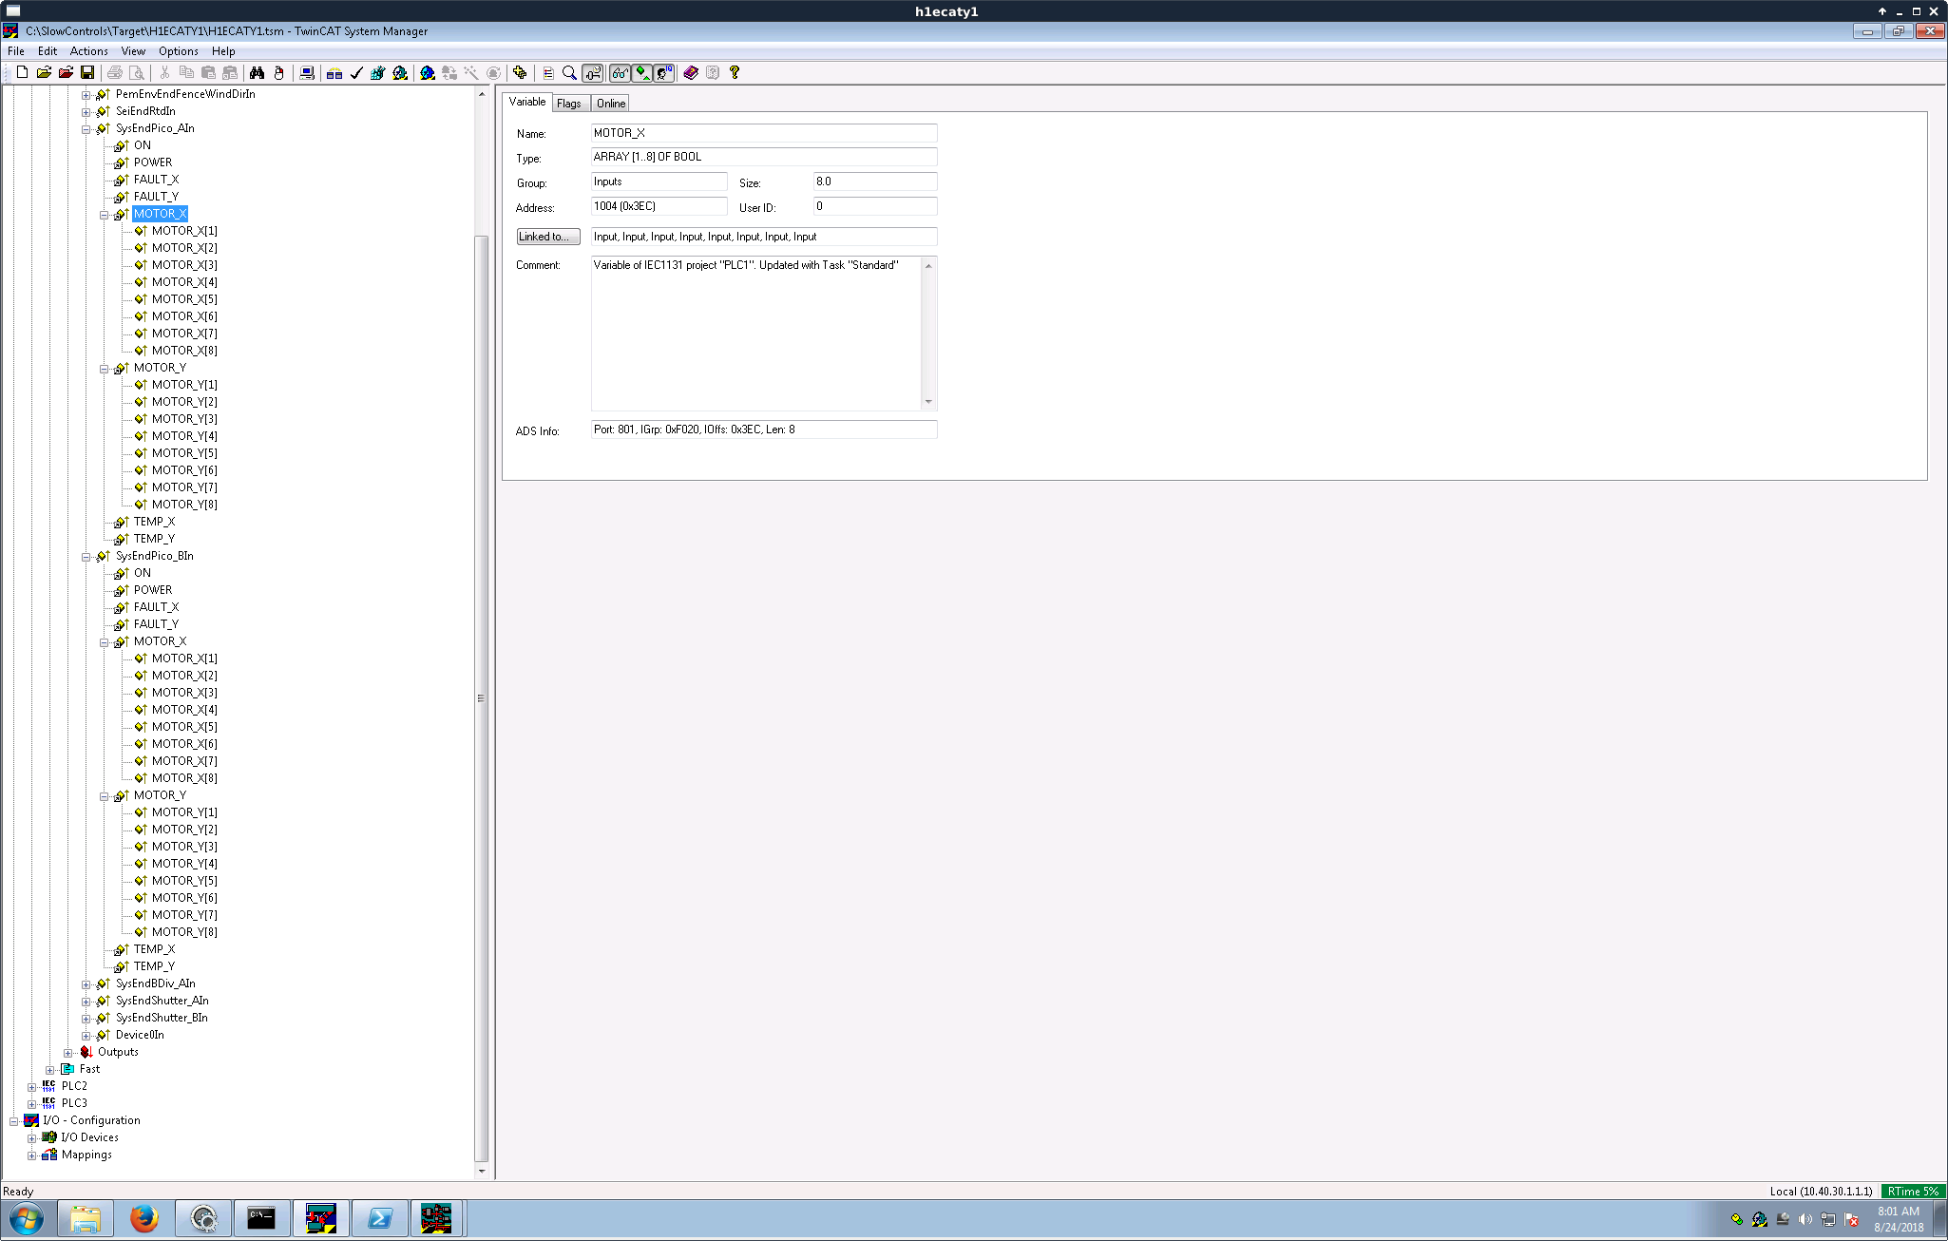Select the Mappings tree item

click(x=86, y=1155)
